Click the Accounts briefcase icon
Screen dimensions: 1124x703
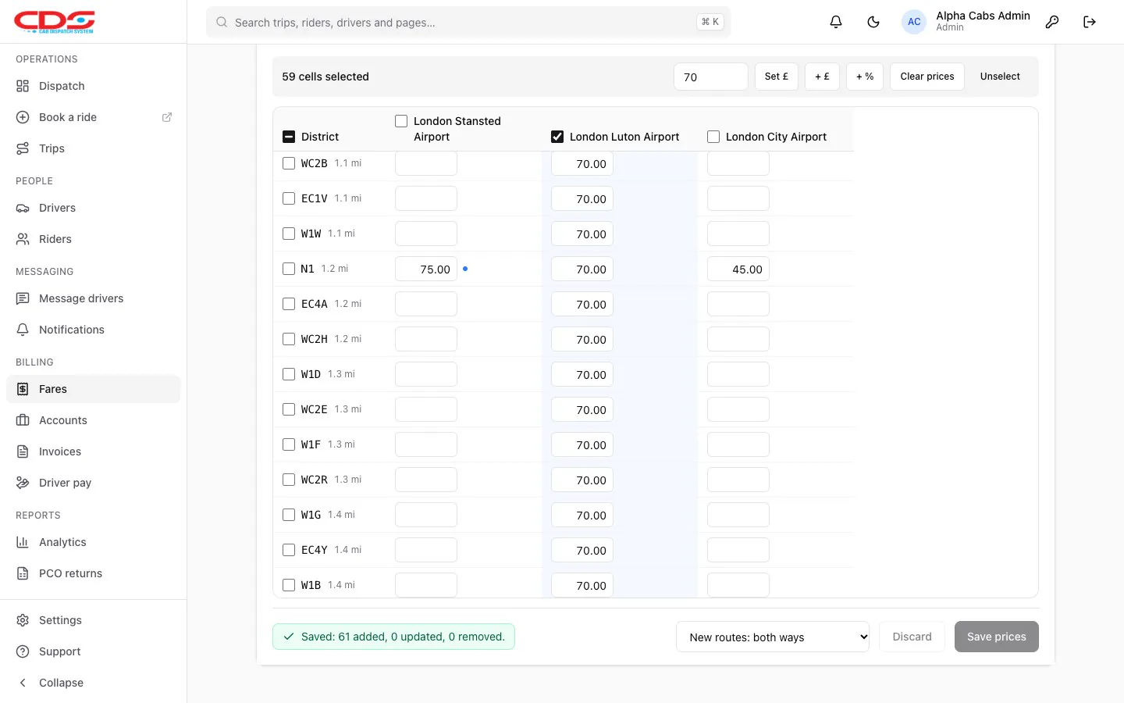[23, 420]
